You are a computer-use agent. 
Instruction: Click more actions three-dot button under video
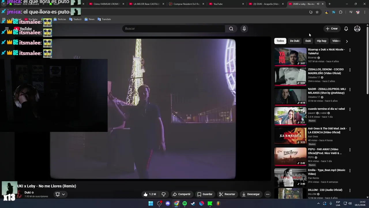pyautogui.click(x=268, y=194)
